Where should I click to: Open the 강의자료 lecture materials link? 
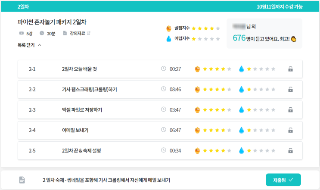[x=78, y=33]
